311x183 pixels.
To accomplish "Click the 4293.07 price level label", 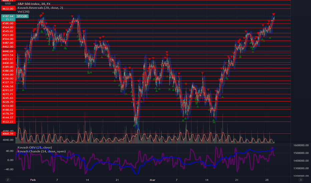I will click(8, 90).
